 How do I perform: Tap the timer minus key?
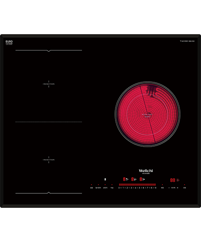click(x=169, y=188)
